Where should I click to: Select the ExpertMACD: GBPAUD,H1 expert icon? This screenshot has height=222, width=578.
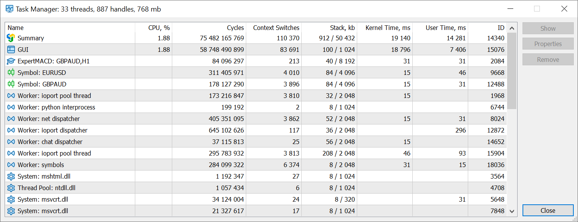pos(11,61)
